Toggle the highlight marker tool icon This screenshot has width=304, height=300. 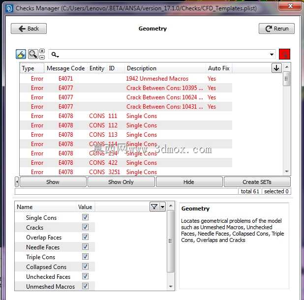click(21, 54)
